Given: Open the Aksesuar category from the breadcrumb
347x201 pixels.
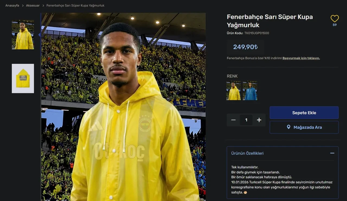Looking at the screenshot, I should [x=33, y=5].
